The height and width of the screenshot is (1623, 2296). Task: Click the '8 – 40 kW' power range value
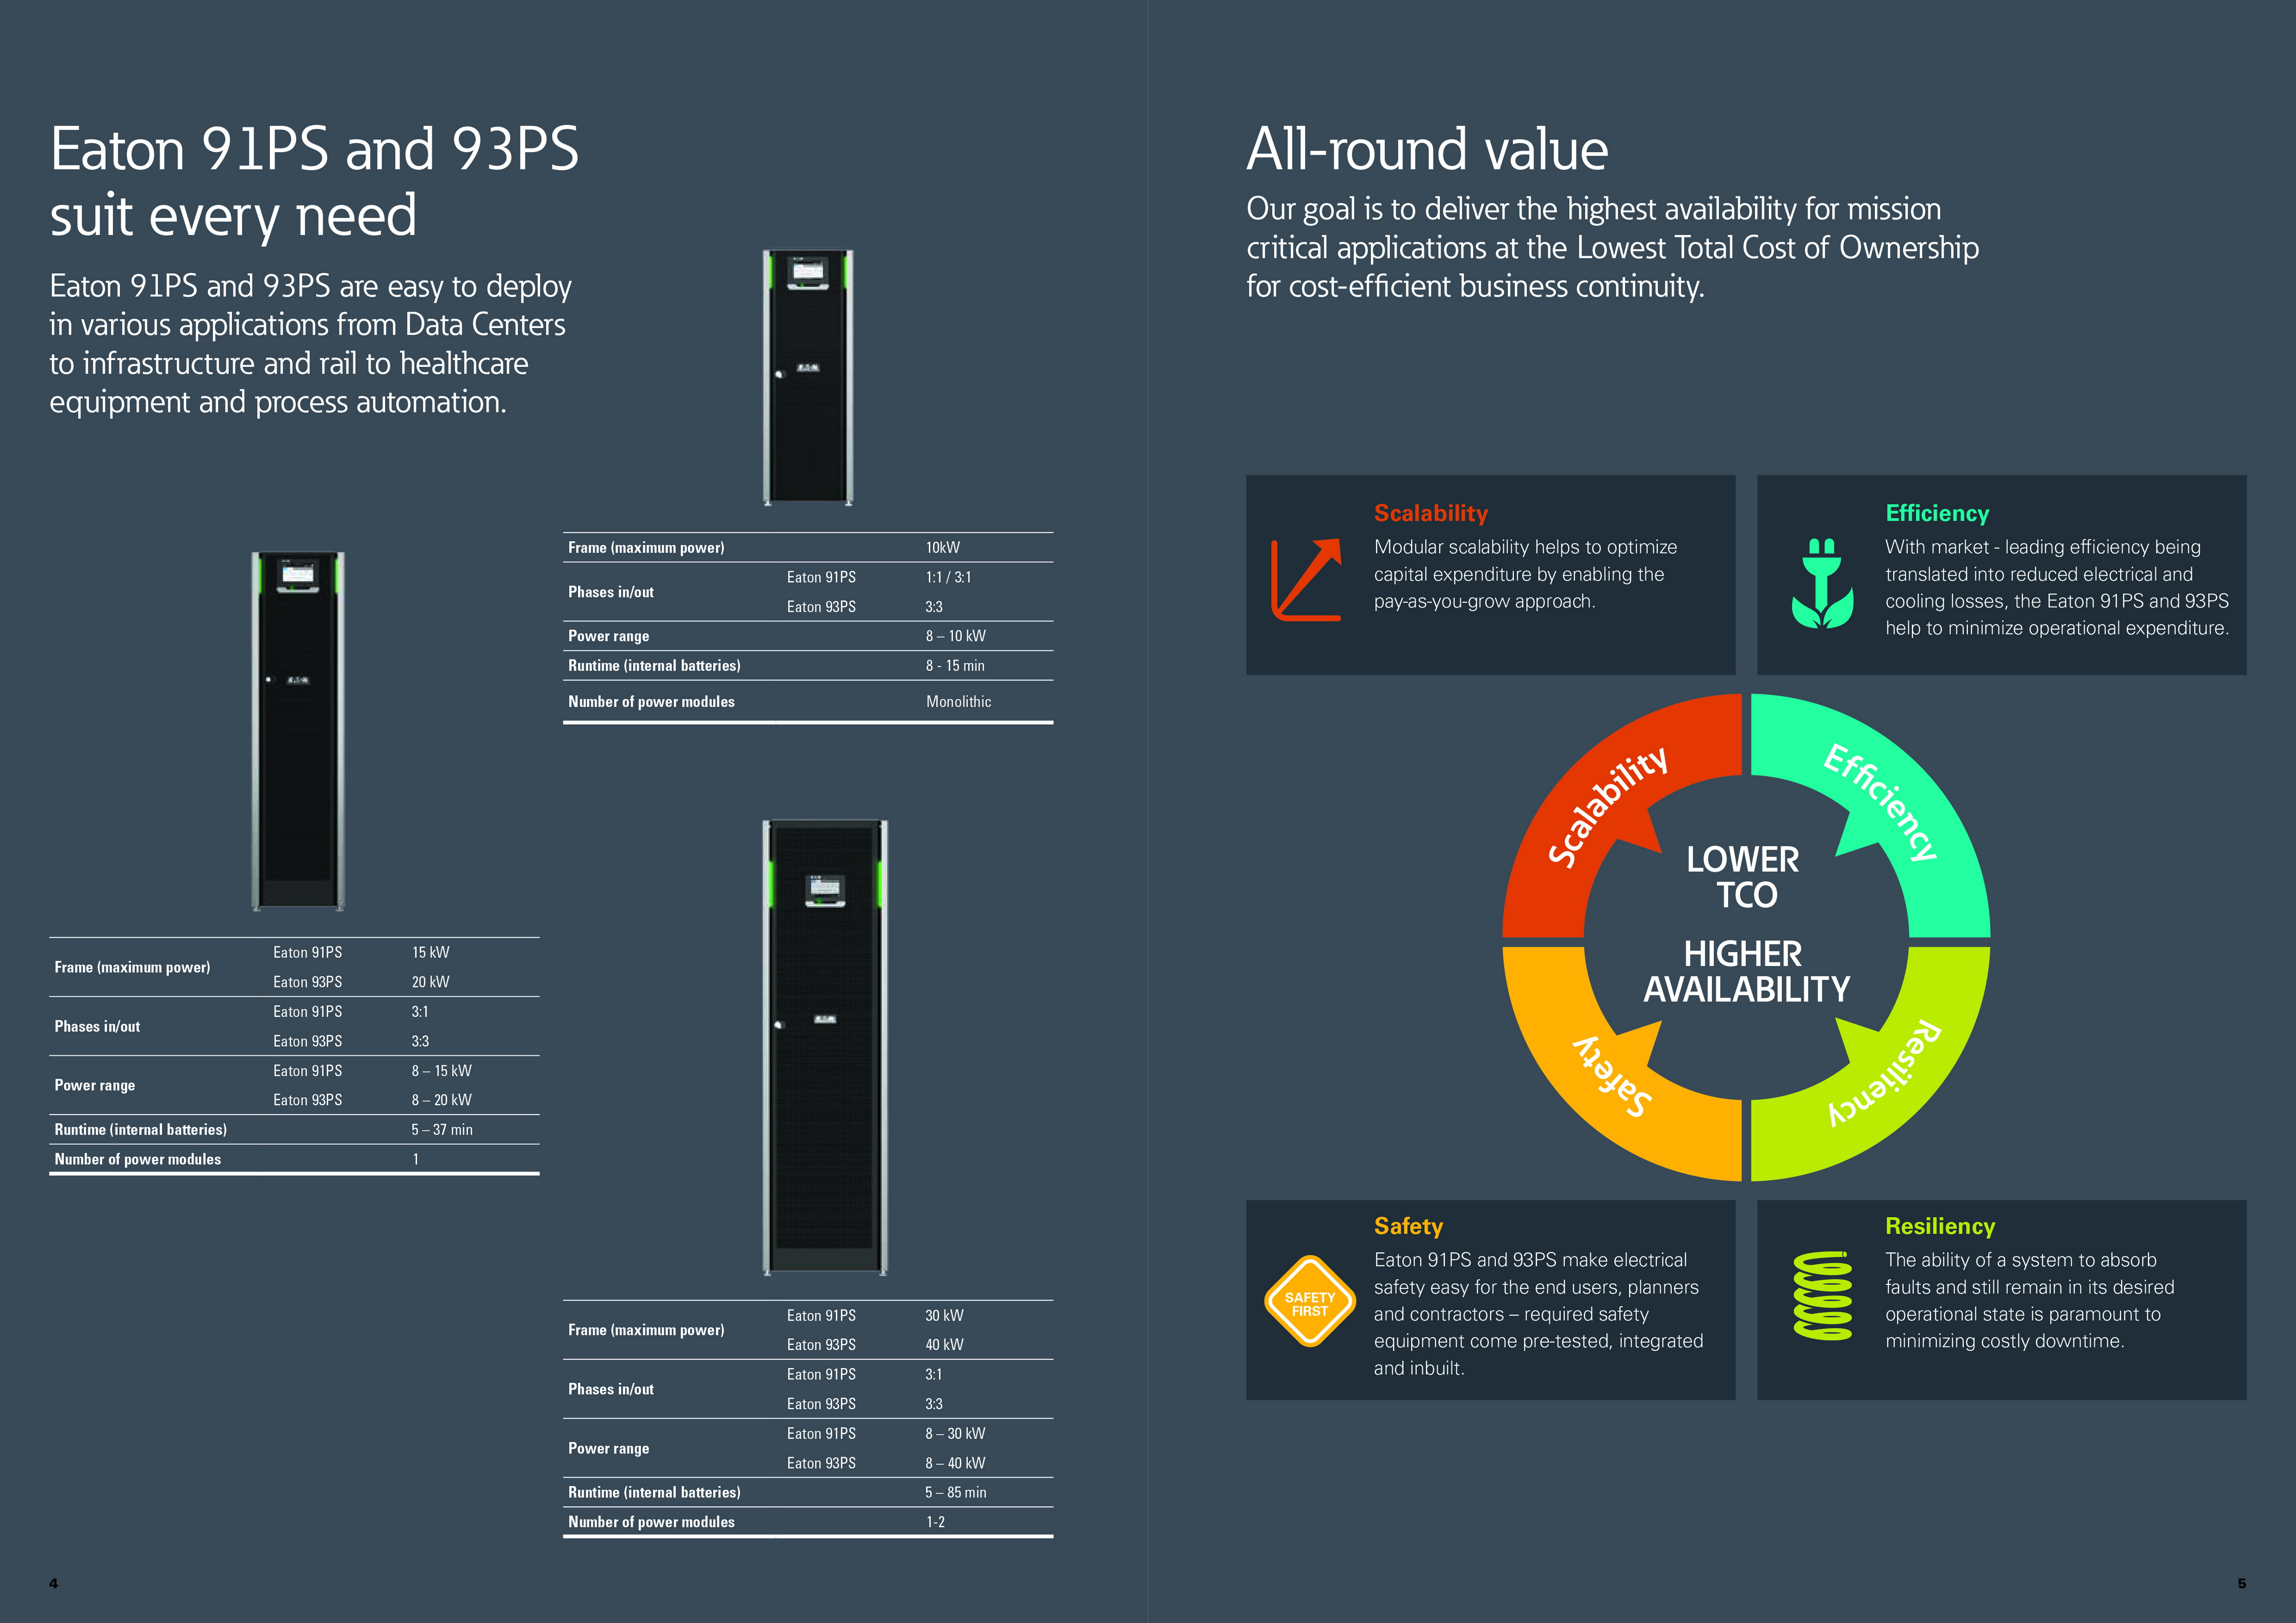pos(955,1463)
